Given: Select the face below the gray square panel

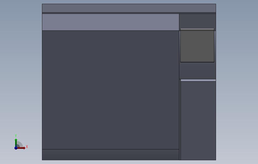Looking at the screenshot, I should (197, 71).
